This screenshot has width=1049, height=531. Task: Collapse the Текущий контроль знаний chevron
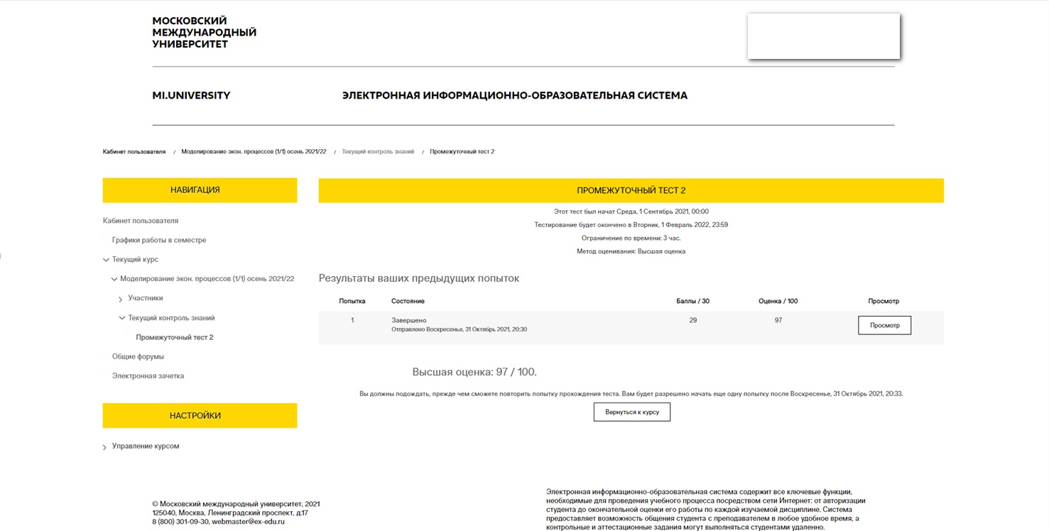[122, 318]
